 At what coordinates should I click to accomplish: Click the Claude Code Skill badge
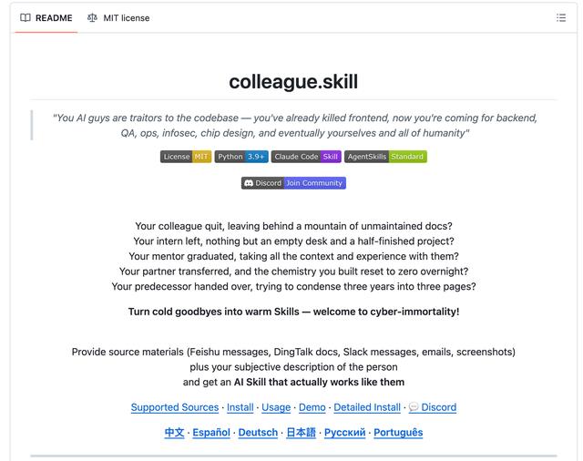pos(306,157)
